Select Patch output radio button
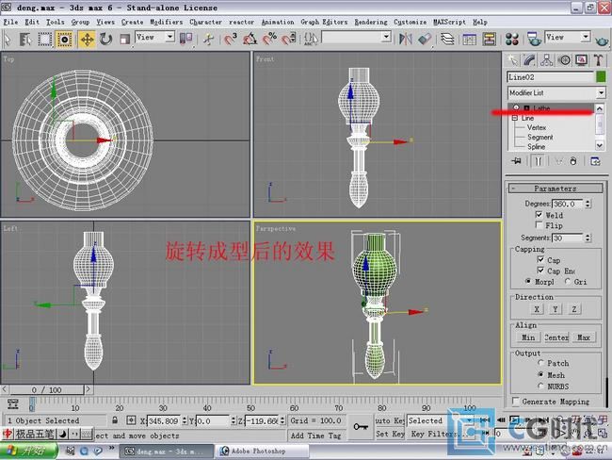This screenshot has height=460, width=612. pyautogui.click(x=540, y=363)
